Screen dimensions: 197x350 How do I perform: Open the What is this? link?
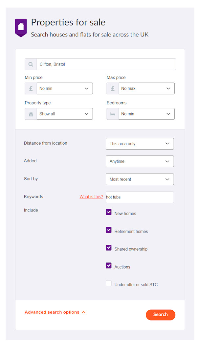(x=91, y=197)
